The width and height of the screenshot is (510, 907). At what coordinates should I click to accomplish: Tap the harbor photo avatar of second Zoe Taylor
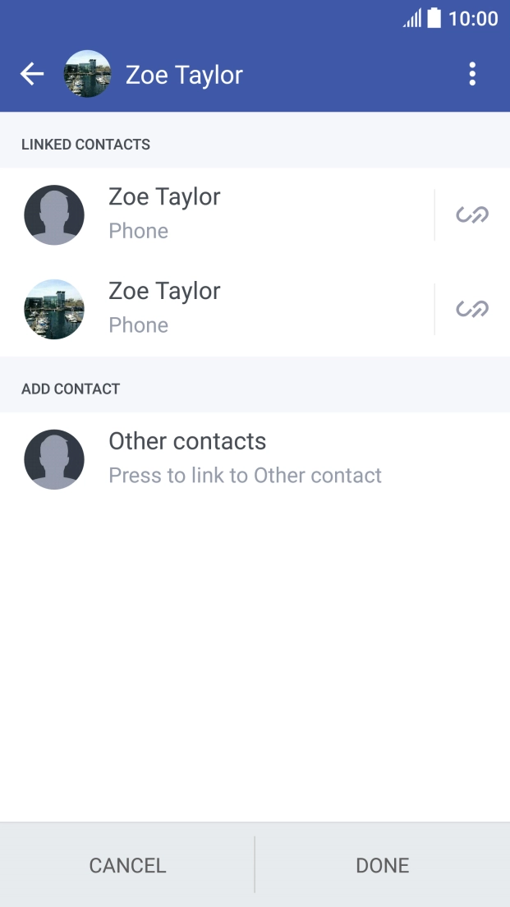[54, 310]
